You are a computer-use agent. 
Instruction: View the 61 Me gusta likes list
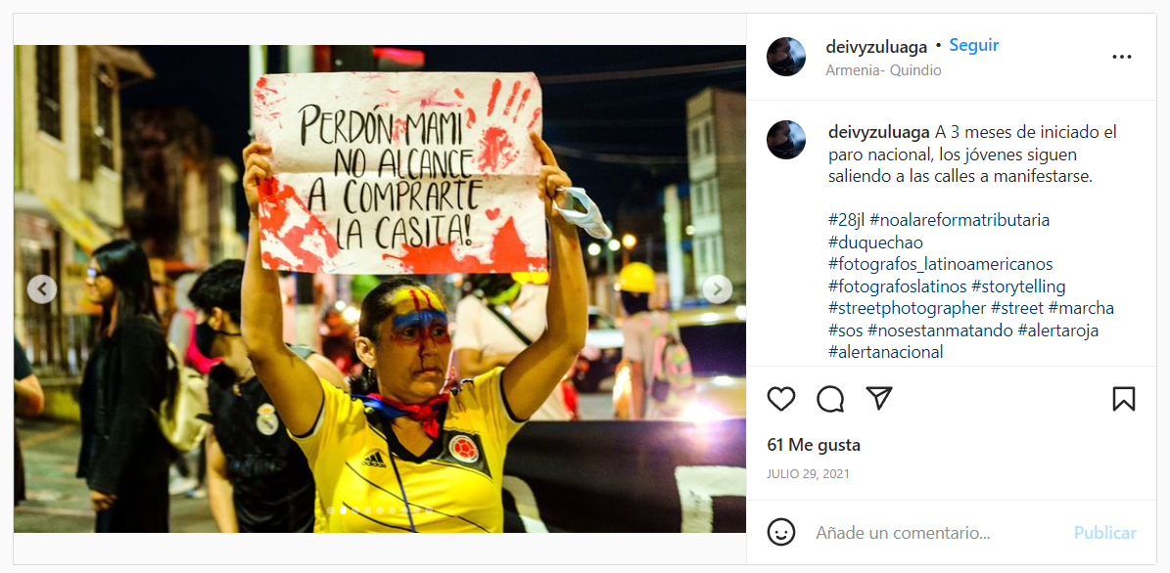814,445
